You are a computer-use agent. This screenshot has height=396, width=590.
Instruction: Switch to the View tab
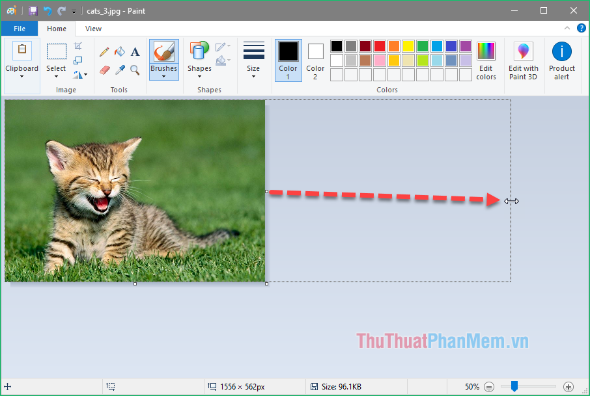(x=92, y=29)
